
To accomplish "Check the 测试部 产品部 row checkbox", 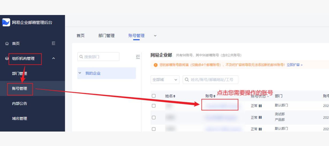I will point(154,117).
